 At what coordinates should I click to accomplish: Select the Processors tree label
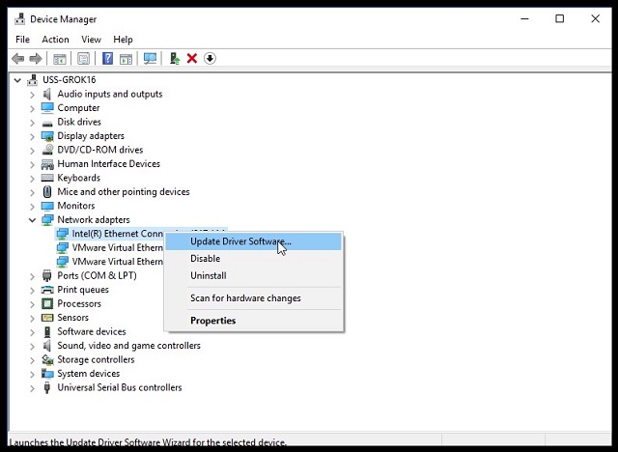(79, 303)
